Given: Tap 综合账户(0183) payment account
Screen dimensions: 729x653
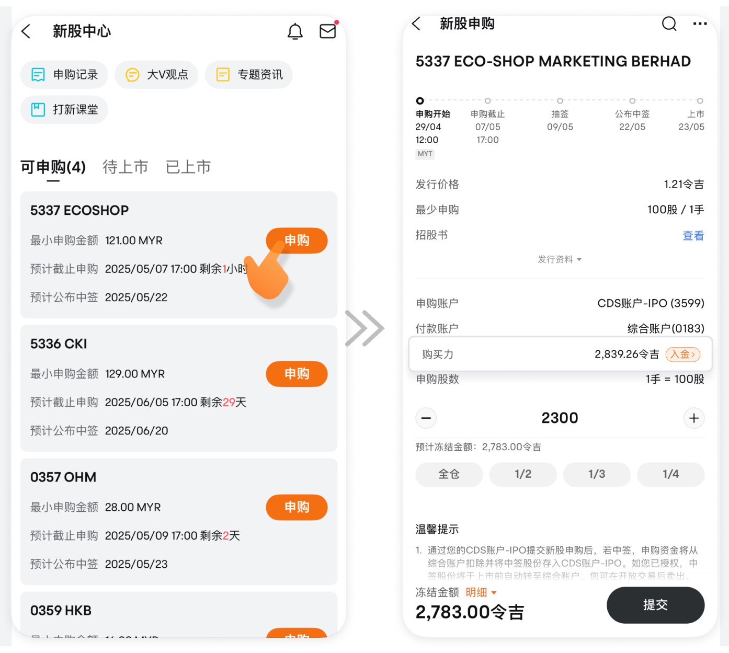Looking at the screenshot, I should click(666, 329).
